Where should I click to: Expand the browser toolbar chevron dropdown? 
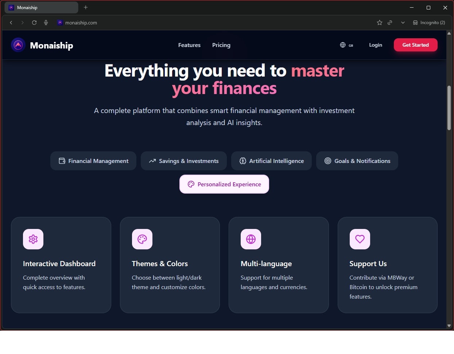pos(403,23)
